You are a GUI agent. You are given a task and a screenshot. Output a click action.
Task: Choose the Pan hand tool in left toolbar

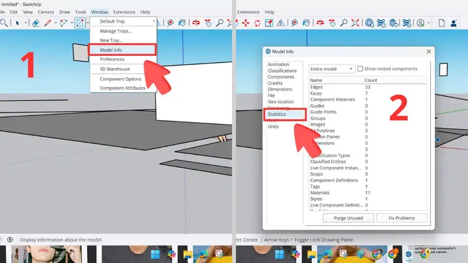208,23
